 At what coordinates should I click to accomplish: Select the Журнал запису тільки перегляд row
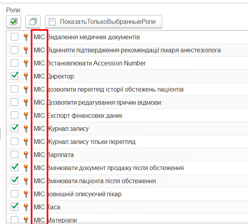point(91,142)
